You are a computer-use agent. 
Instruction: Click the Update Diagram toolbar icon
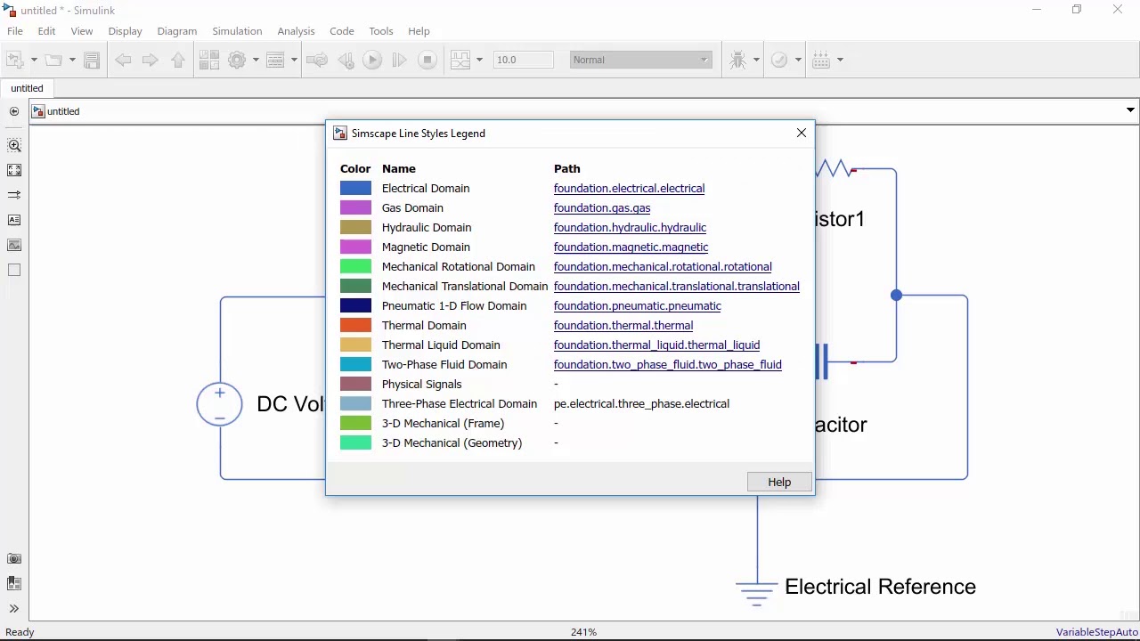click(x=316, y=60)
